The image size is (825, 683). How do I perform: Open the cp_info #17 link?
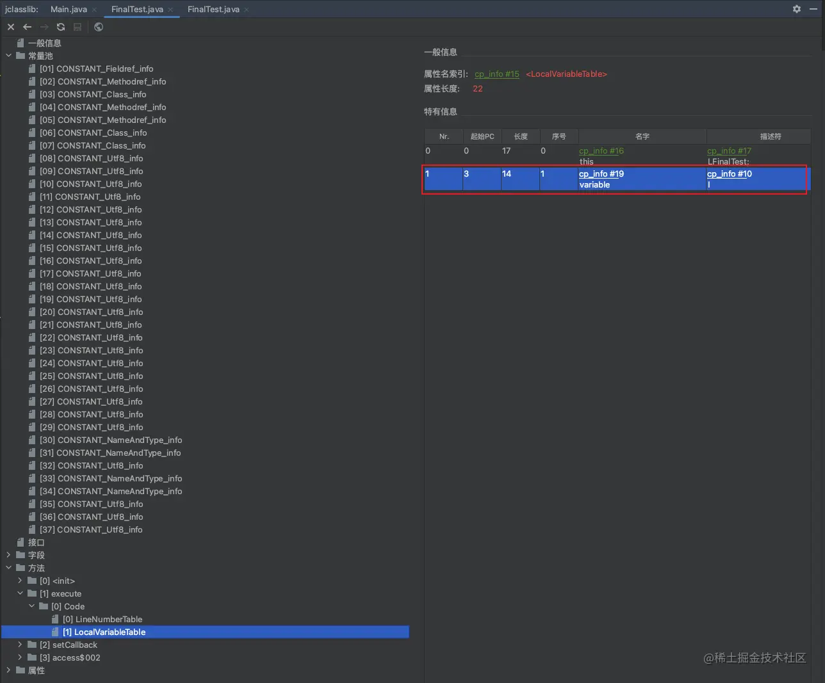point(729,151)
